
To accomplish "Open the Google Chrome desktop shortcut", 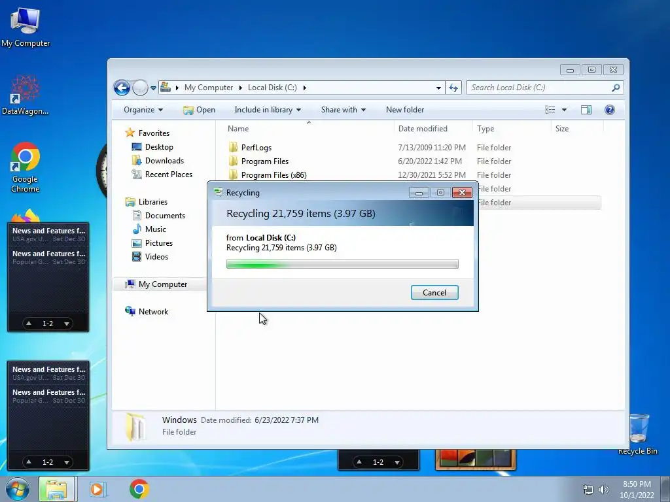I will 26,167.
